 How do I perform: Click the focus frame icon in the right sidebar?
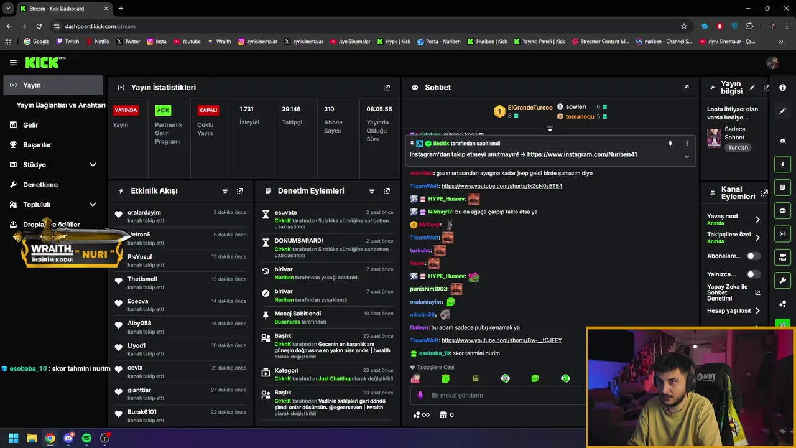coord(783,141)
